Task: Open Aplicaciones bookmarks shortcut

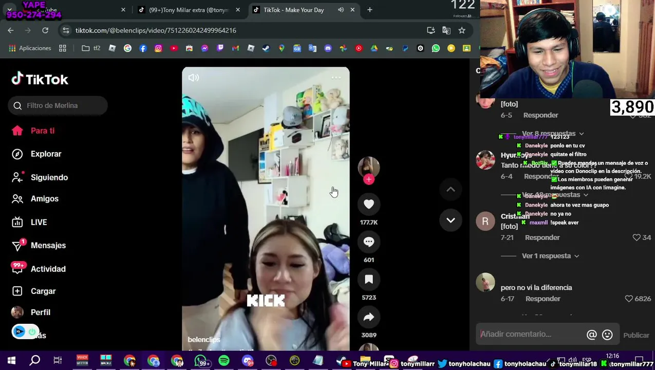Action: 30,48
